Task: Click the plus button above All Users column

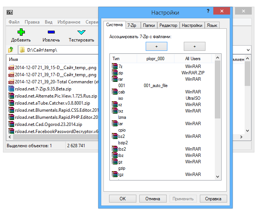Action: [195, 46]
